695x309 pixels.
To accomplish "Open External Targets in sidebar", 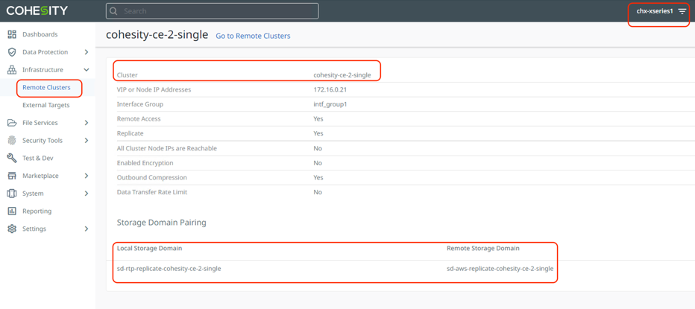I will [x=46, y=105].
